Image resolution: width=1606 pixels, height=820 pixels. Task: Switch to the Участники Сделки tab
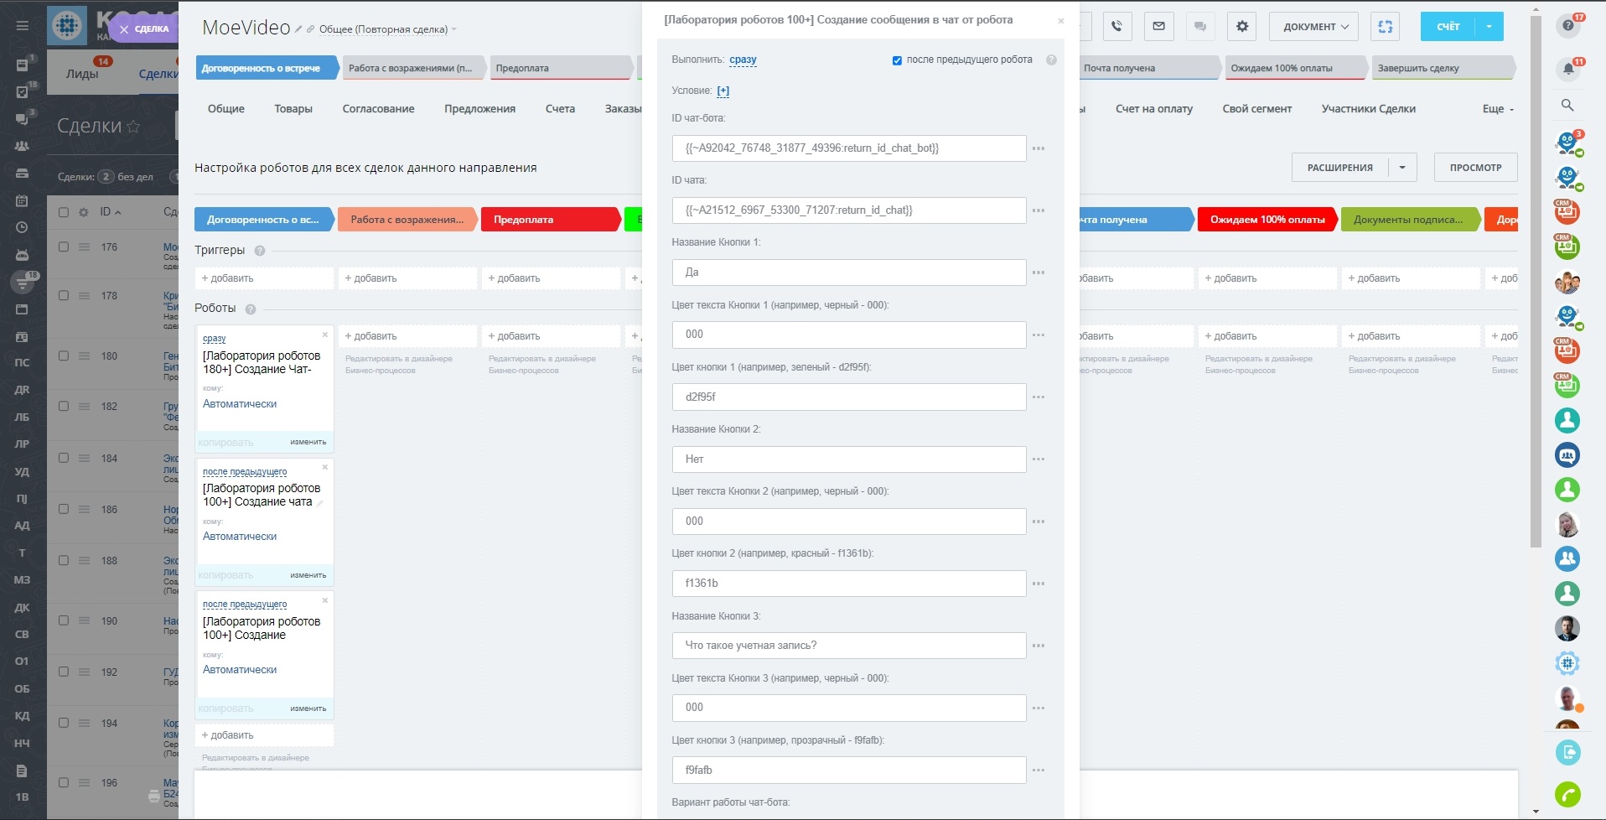(1369, 109)
